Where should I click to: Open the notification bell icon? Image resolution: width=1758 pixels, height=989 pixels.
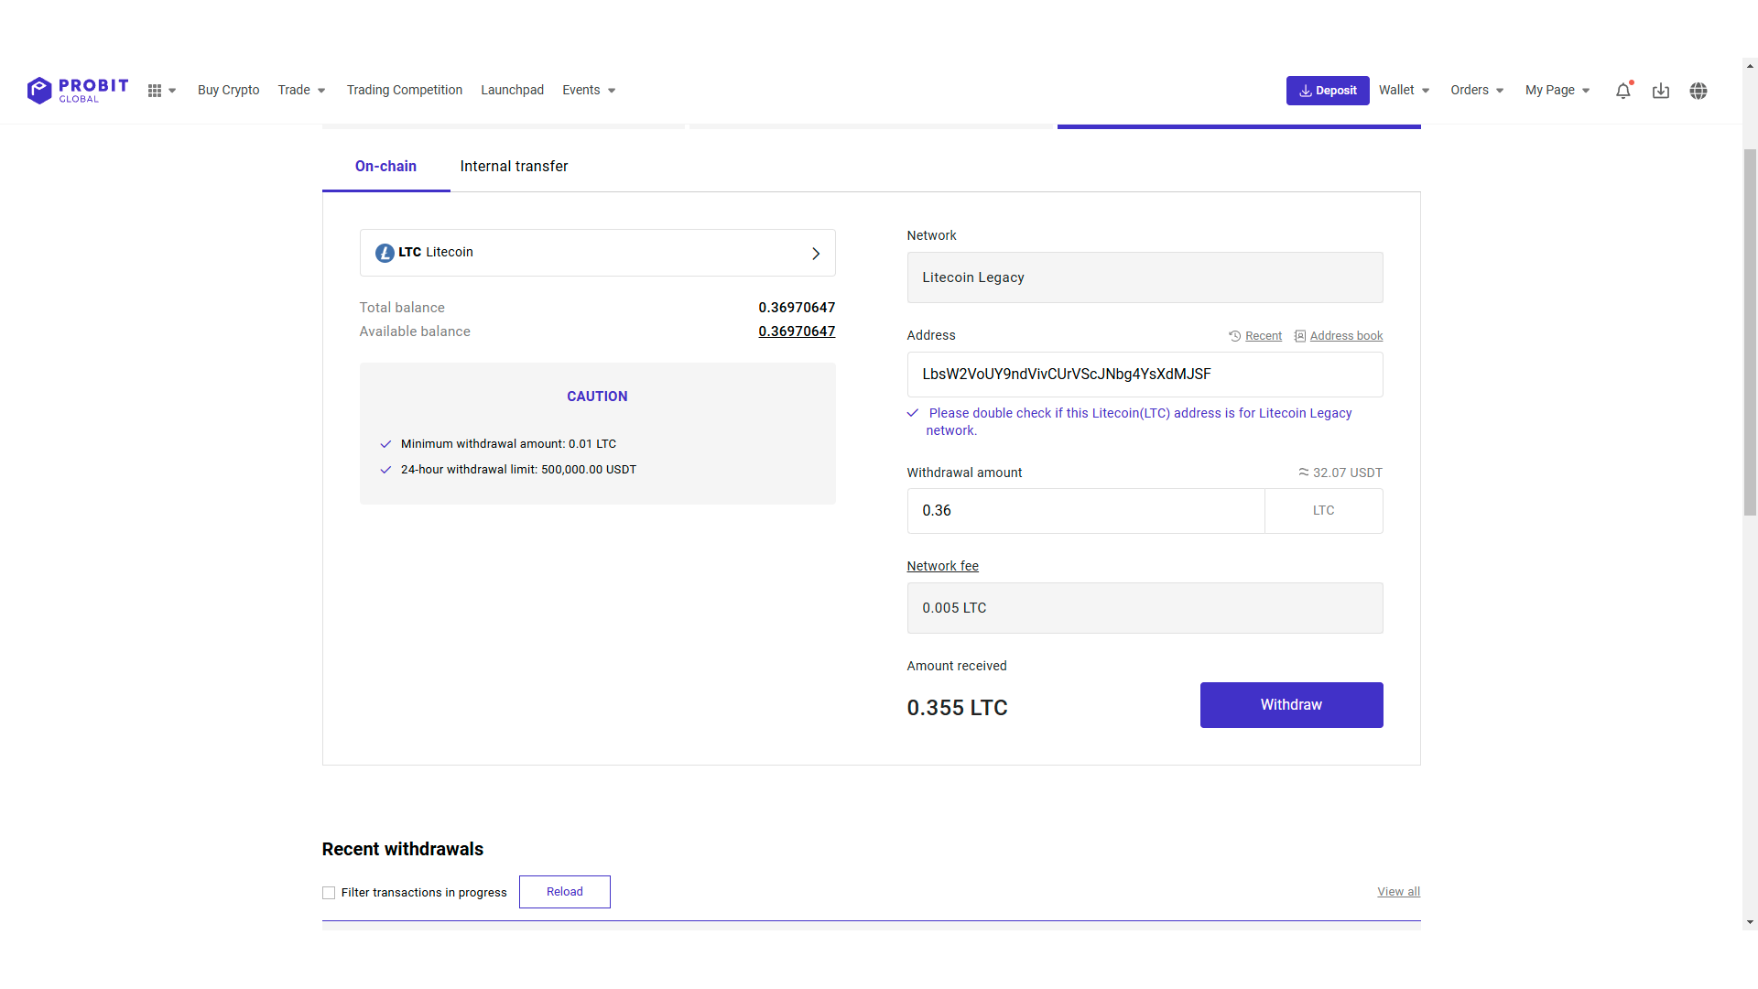[x=1624, y=91]
